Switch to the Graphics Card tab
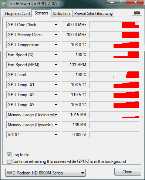The width and height of the screenshot is (145, 180). 17,14
